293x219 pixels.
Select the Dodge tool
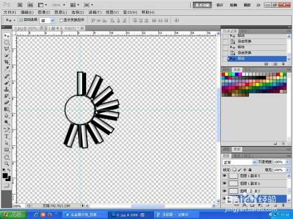pos(7,122)
